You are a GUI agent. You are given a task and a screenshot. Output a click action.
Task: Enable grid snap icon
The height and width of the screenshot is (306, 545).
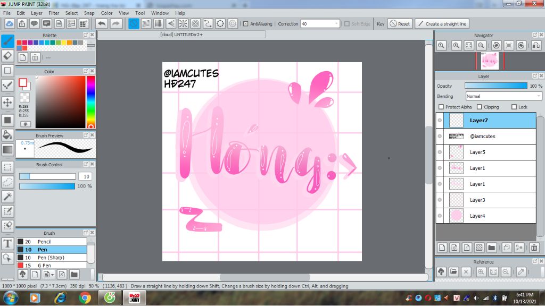point(159,23)
